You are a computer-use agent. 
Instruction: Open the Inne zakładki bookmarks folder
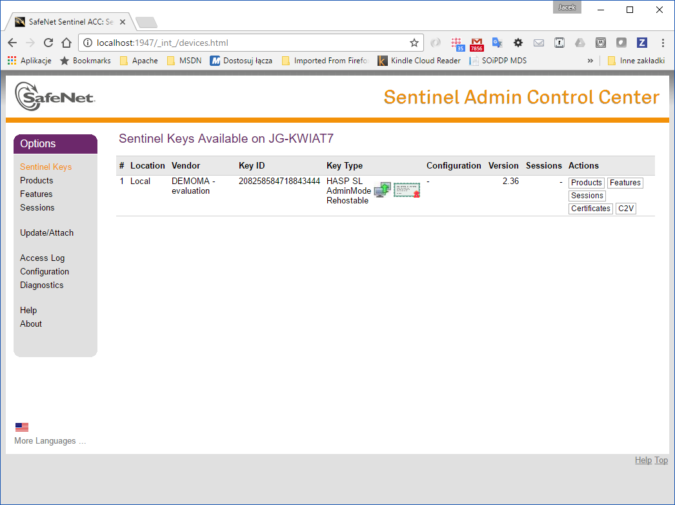click(641, 60)
